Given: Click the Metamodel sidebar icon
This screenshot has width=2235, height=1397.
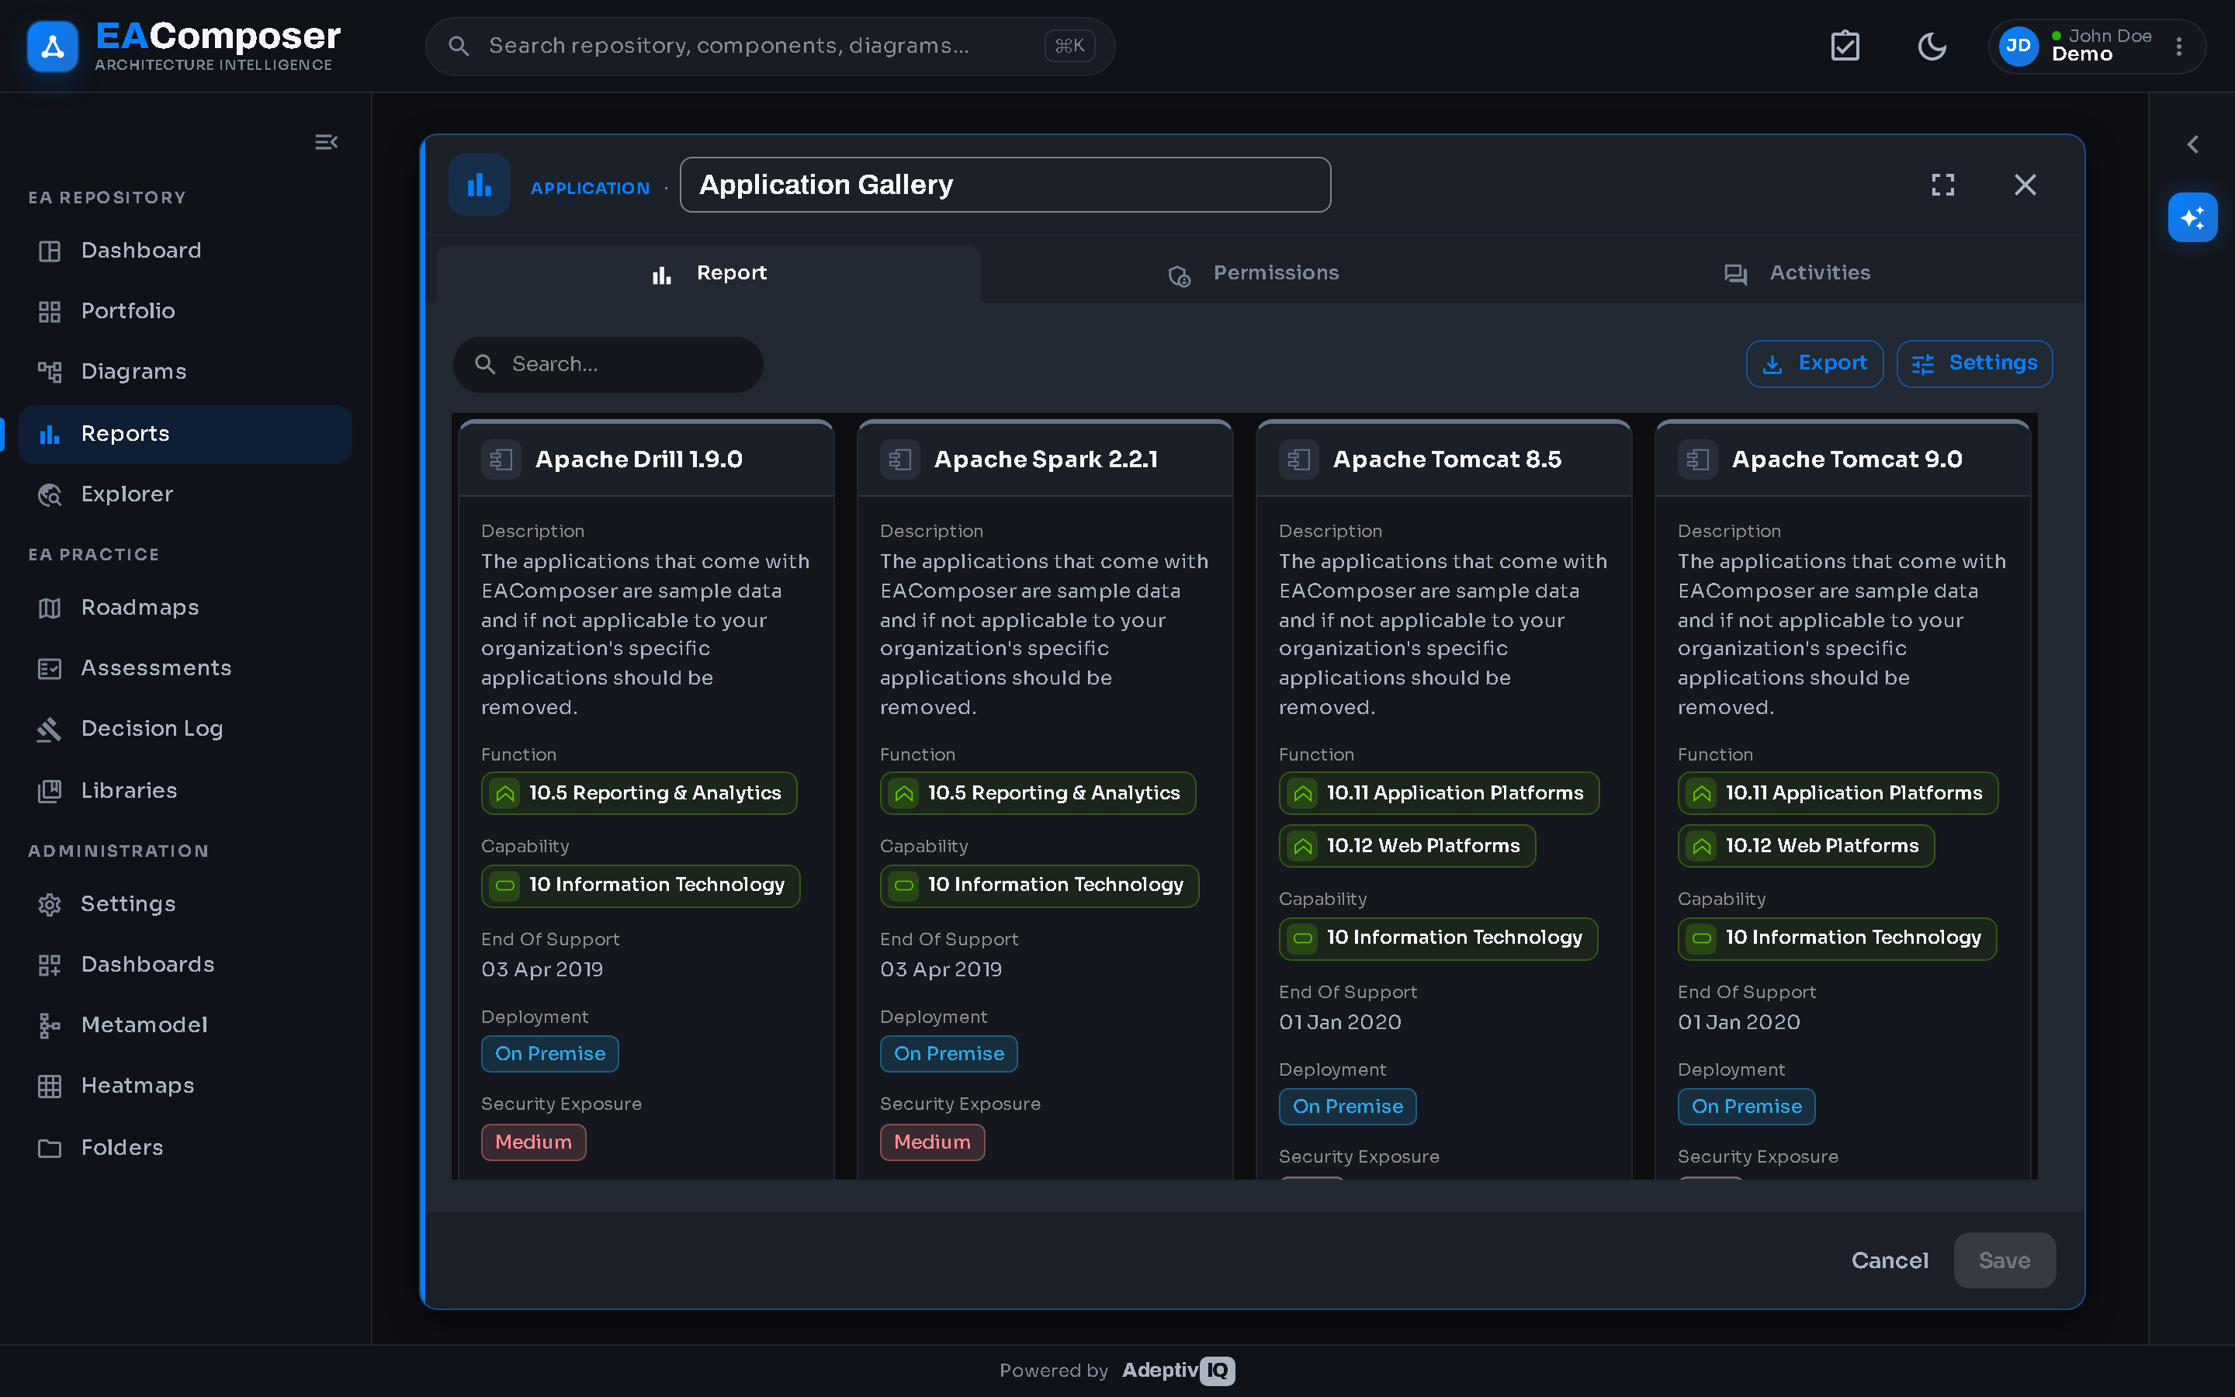Looking at the screenshot, I should 50,1025.
